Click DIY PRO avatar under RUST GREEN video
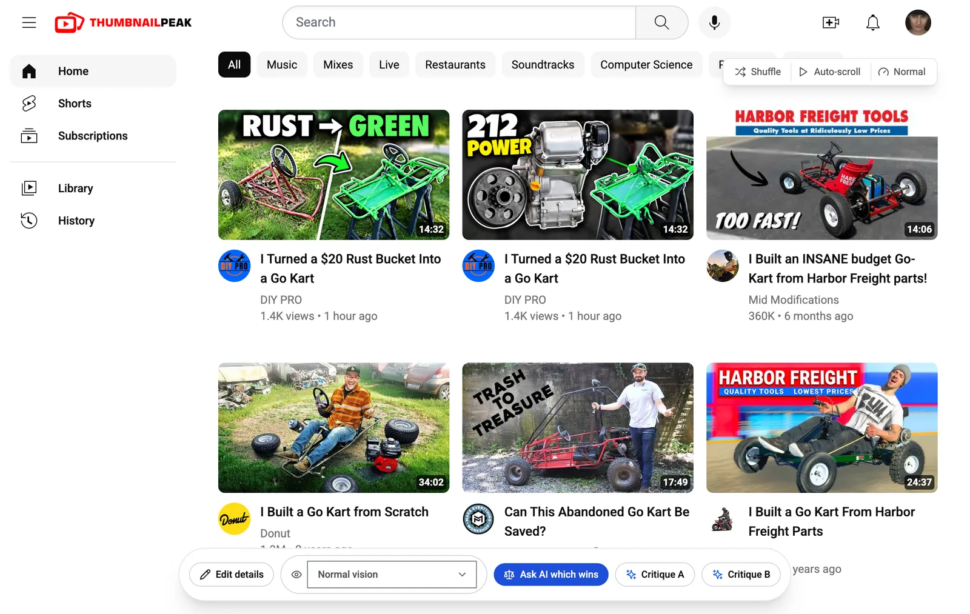The image size is (970, 614). (x=234, y=265)
